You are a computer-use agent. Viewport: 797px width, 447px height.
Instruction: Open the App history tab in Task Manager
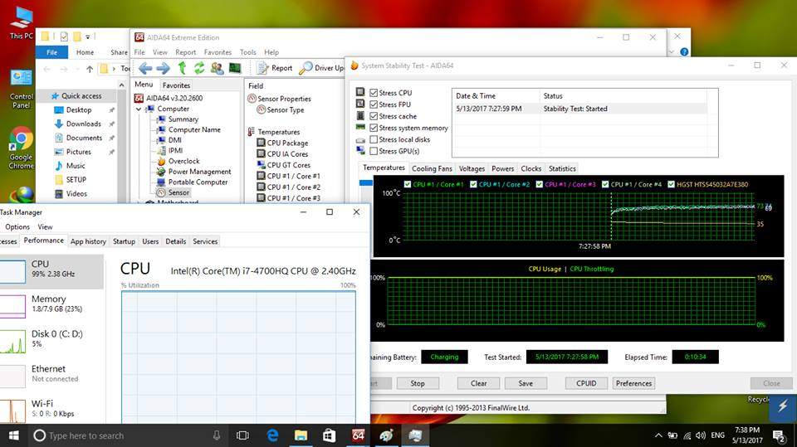click(88, 241)
